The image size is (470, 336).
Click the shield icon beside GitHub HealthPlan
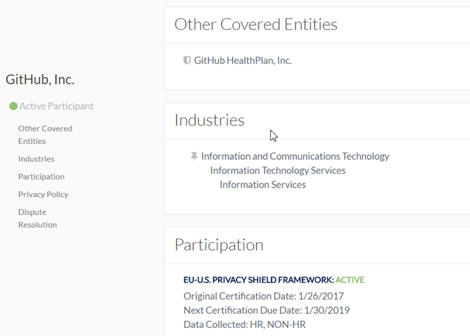[187, 60]
